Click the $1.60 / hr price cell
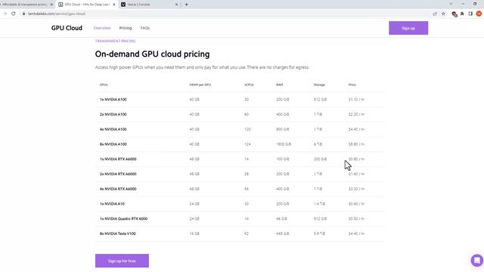Screen dimensions: 484x272 [x=356, y=174]
